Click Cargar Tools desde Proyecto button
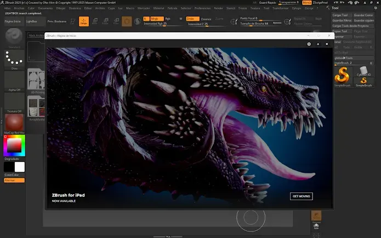 pos(353,26)
